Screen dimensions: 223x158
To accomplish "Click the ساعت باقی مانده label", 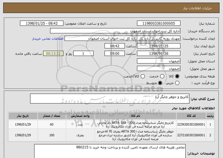I will point(29,54).
